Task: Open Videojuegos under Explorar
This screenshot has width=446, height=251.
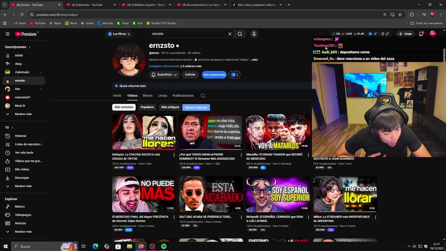Action: pos(22,215)
